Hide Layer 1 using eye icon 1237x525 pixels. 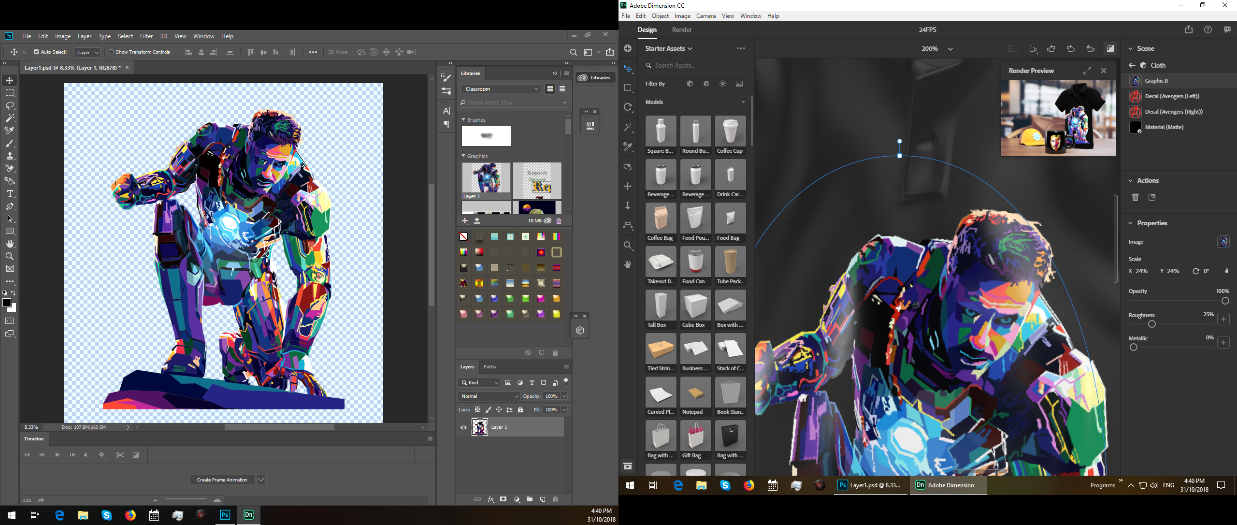click(463, 427)
